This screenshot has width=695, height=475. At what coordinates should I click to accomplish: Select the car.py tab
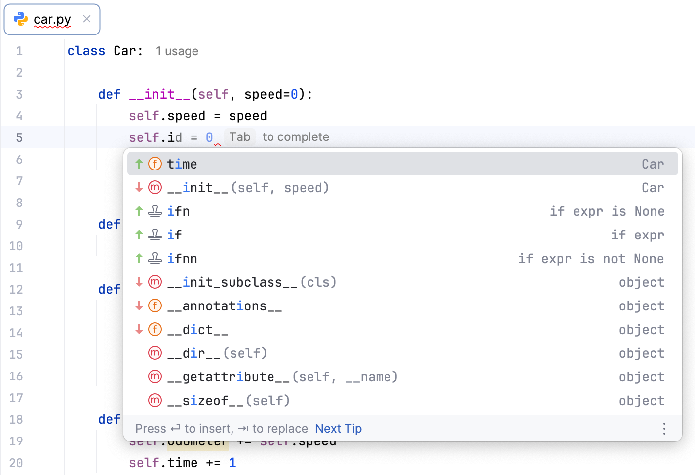click(x=52, y=19)
